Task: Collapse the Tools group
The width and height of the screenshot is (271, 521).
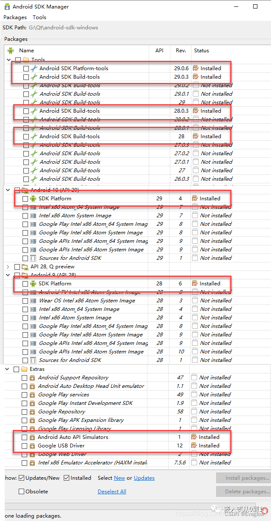Action: 9,60
